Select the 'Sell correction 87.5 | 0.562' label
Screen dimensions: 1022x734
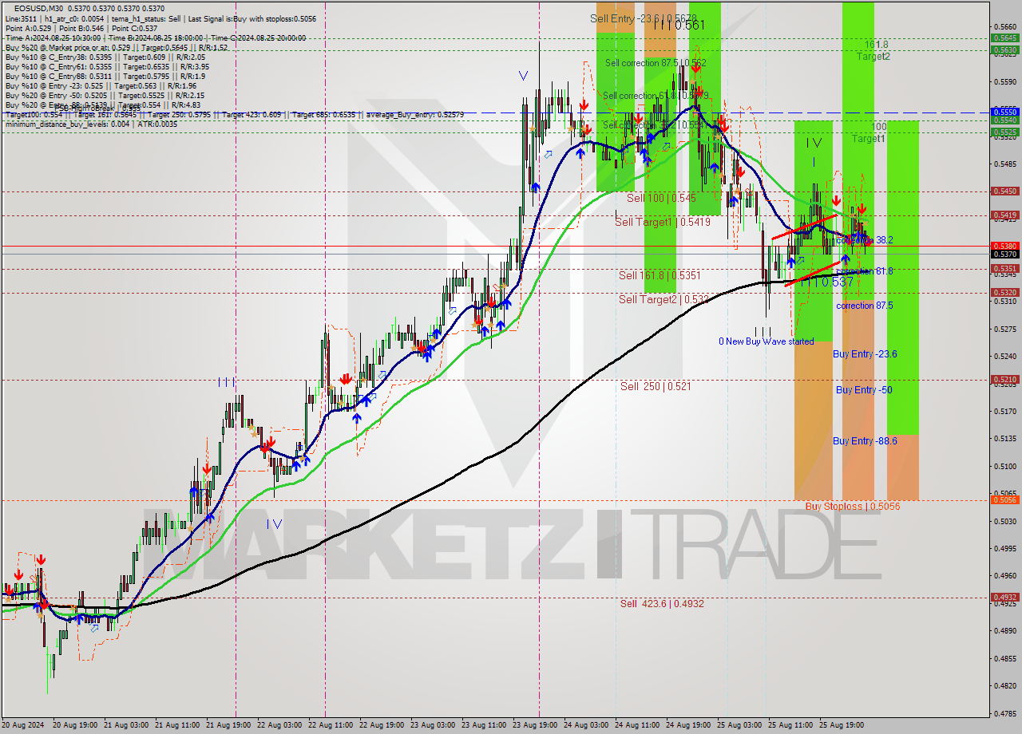coord(655,63)
